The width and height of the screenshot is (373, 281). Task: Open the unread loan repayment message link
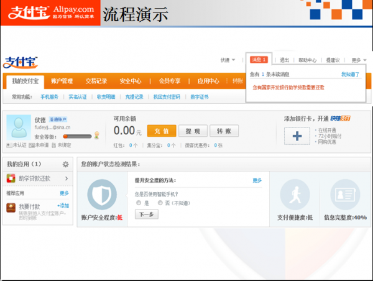coord(288,88)
